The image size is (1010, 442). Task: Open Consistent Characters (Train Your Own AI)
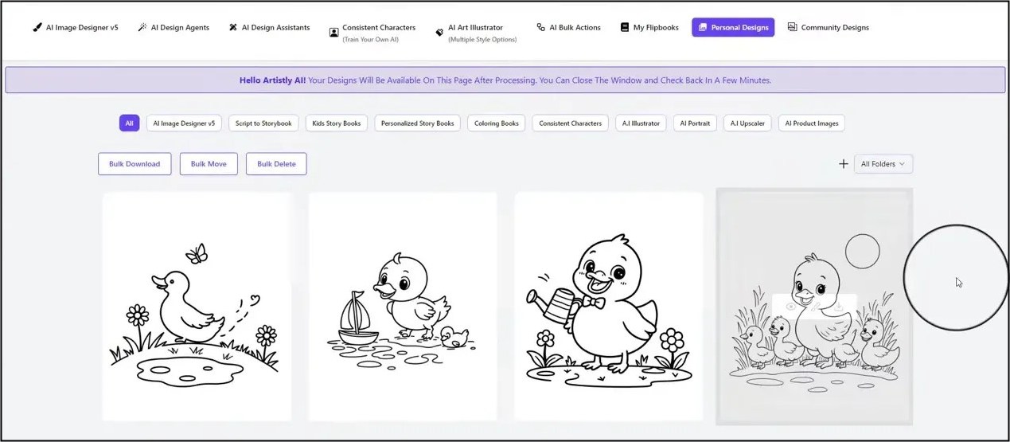372,32
